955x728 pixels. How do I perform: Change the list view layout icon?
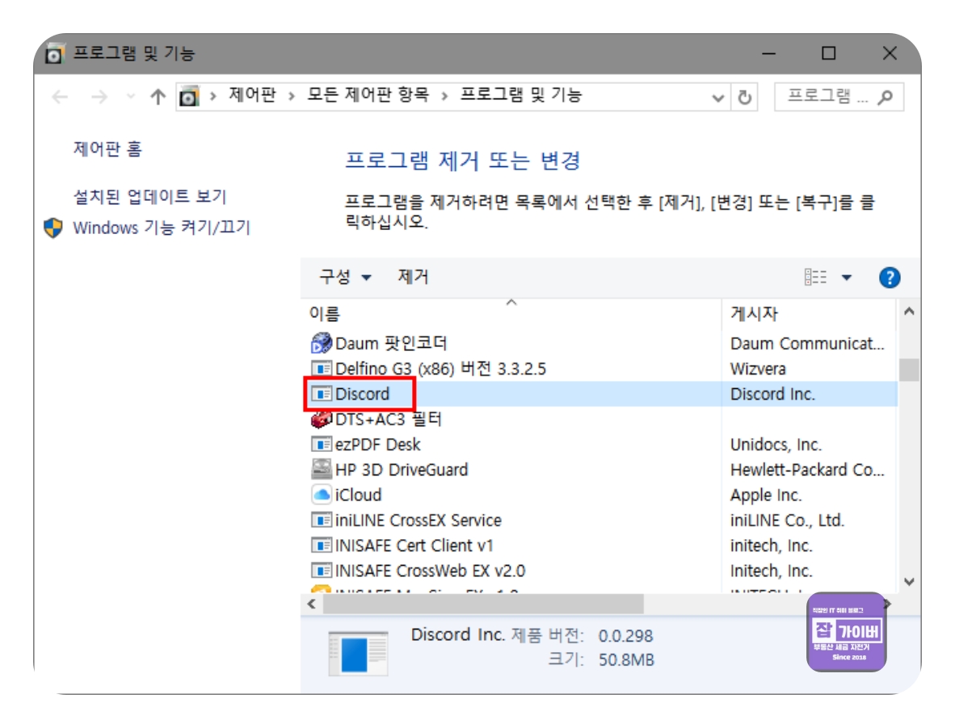tap(815, 278)
